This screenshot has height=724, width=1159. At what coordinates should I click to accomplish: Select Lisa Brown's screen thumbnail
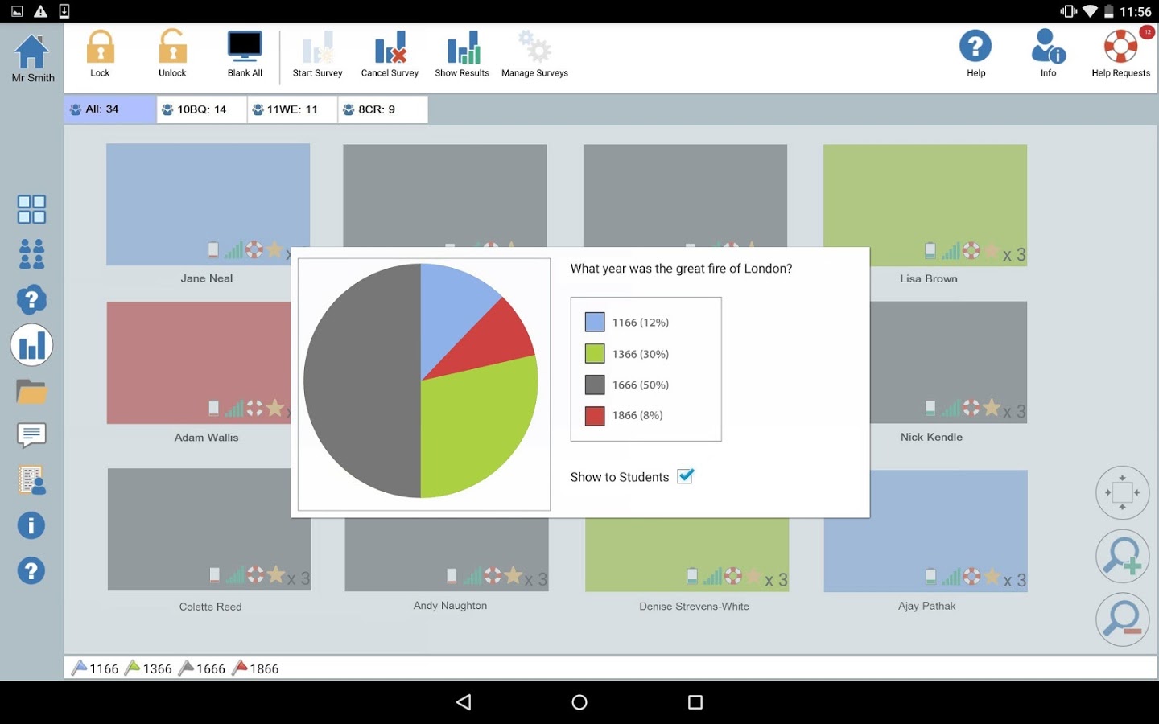925,205
